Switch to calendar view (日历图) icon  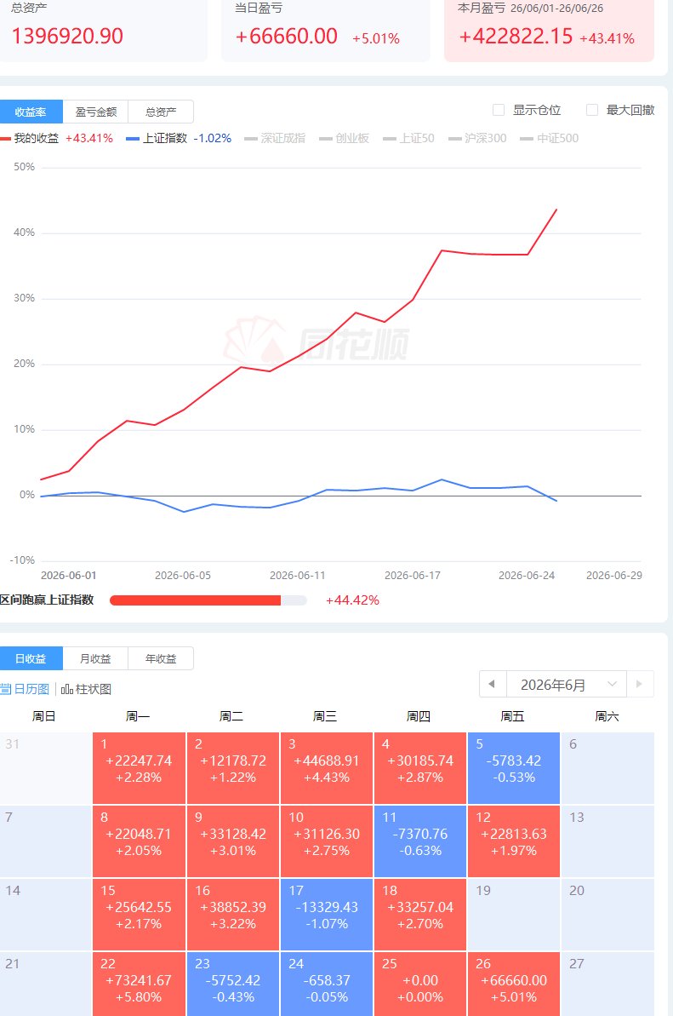point(5,689)
